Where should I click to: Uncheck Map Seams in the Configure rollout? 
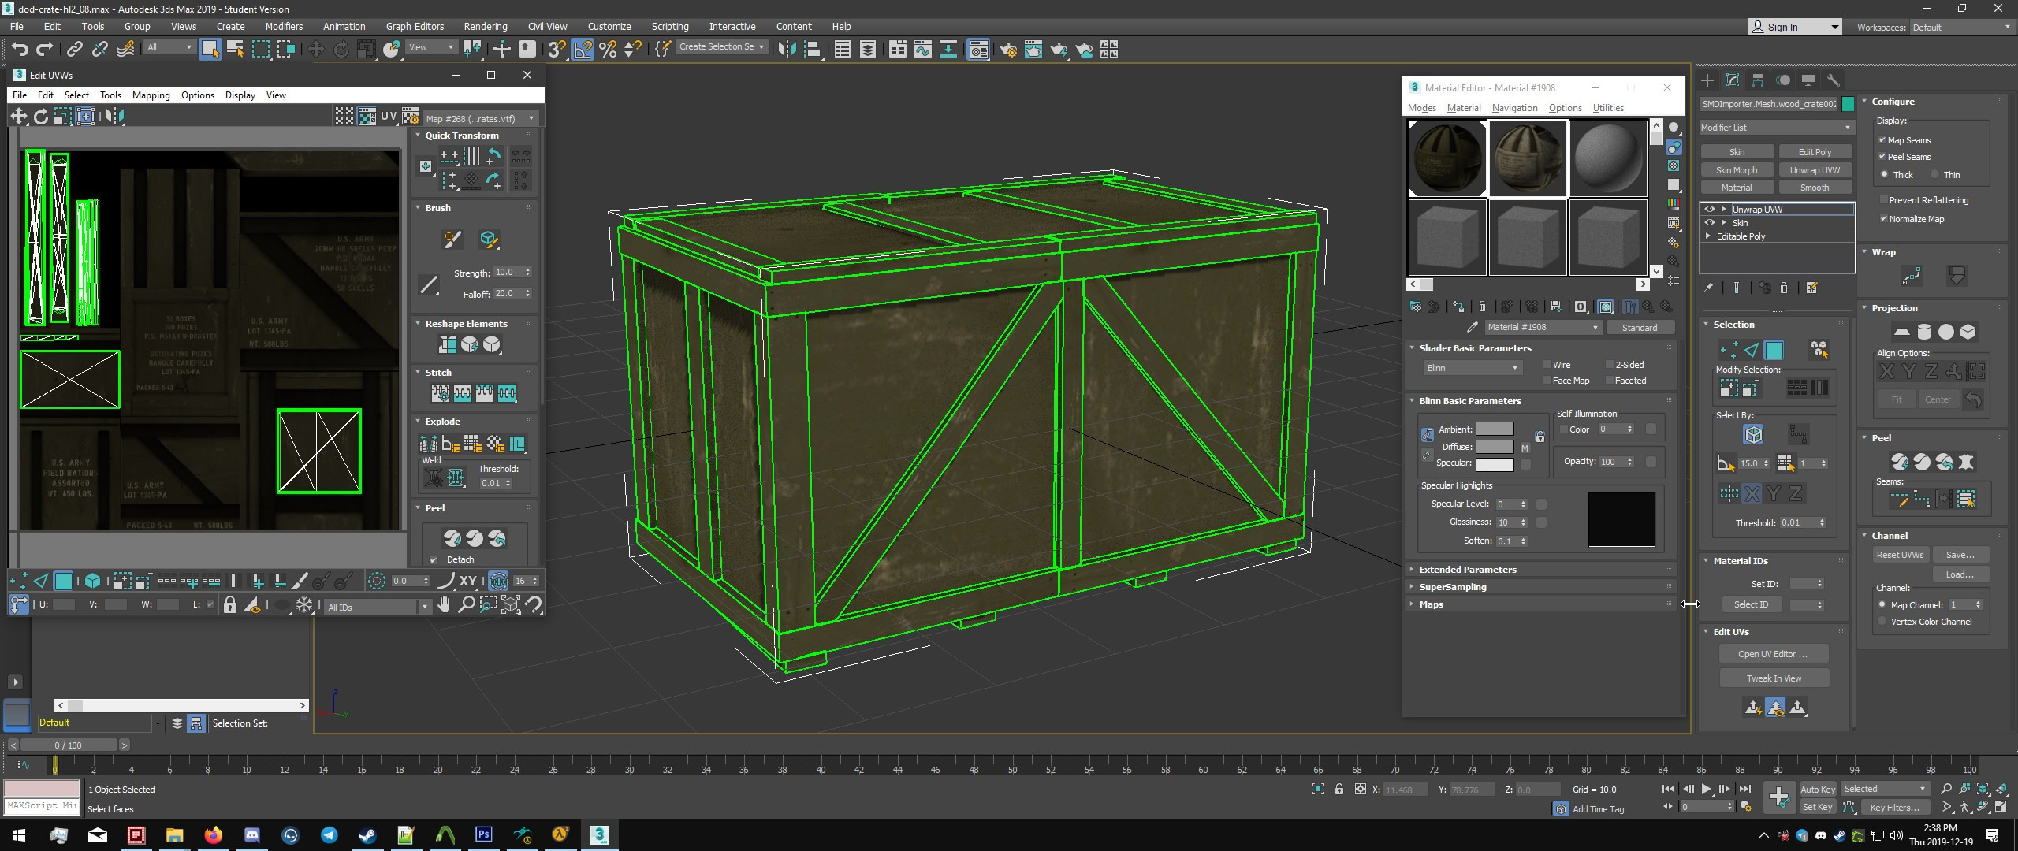[x=1884, y=139]
